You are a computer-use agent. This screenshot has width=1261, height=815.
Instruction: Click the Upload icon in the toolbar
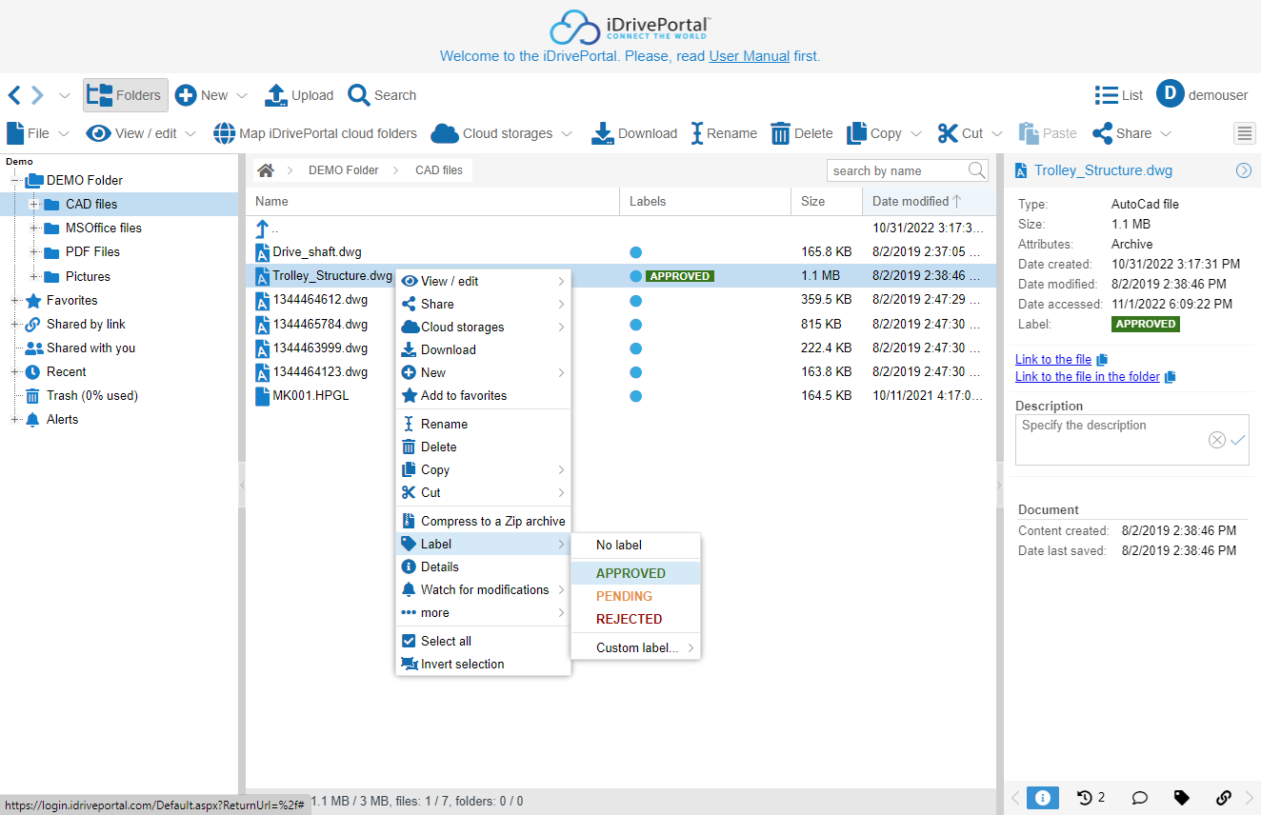point(275,95)
